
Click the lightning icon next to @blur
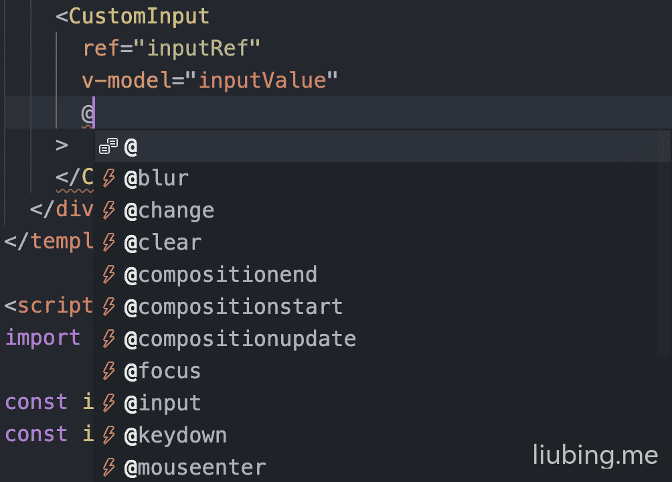click(109, 178)
